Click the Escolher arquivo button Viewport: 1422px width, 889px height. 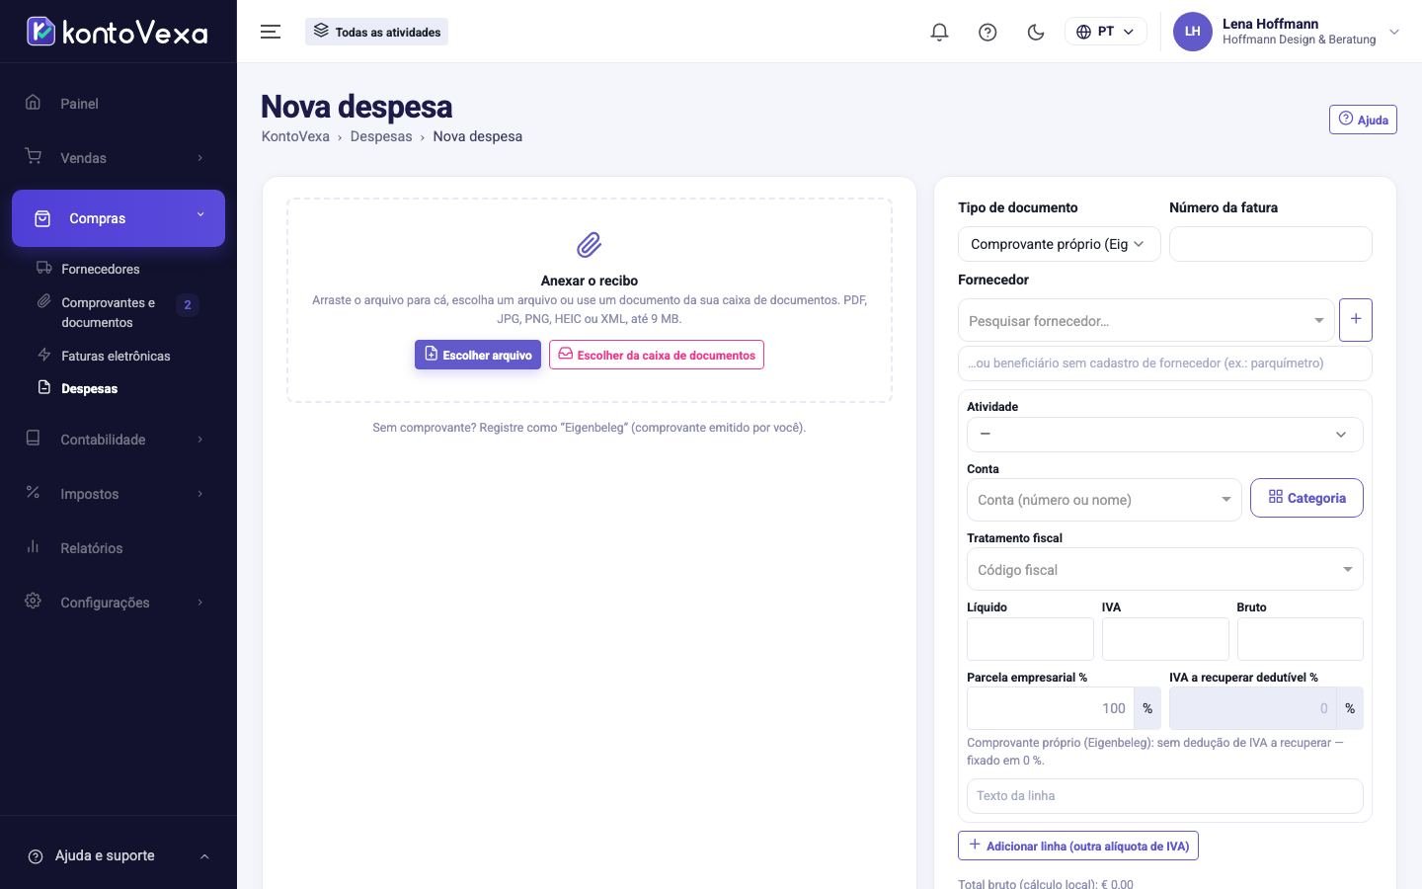(x=478, y=355)
